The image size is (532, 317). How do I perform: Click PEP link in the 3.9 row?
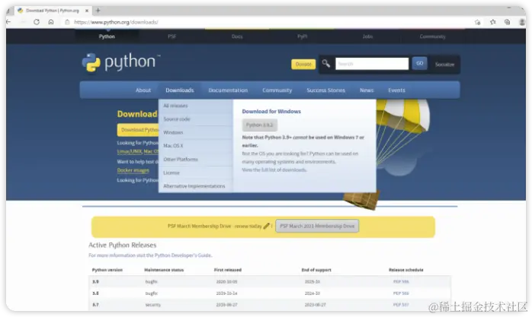point(401,281)
